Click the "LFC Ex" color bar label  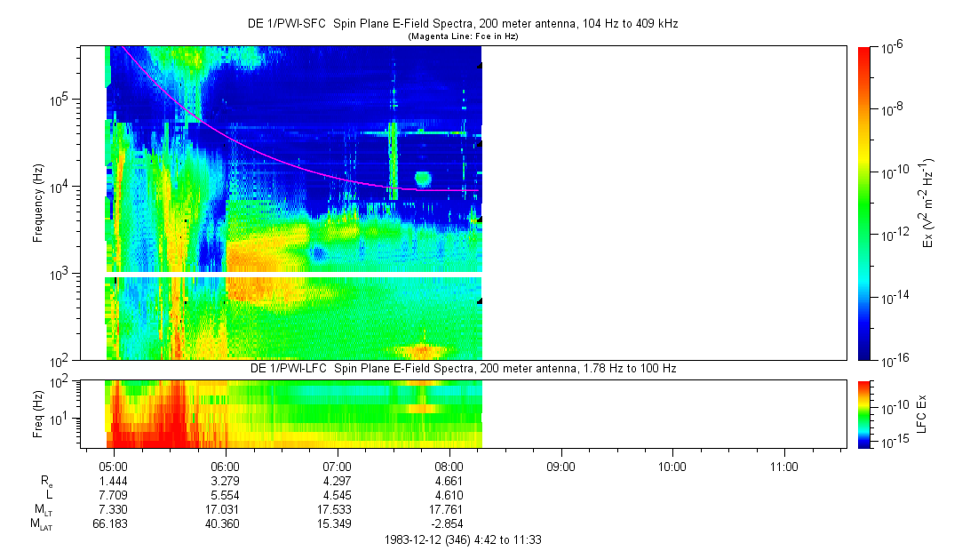921,413
